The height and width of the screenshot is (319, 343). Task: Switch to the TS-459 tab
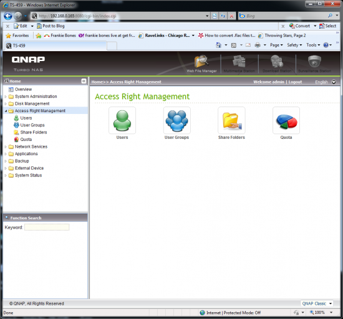click(x=56, y=45)
